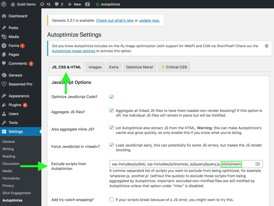Open the updates icon showing 13

tap(42, 4)
